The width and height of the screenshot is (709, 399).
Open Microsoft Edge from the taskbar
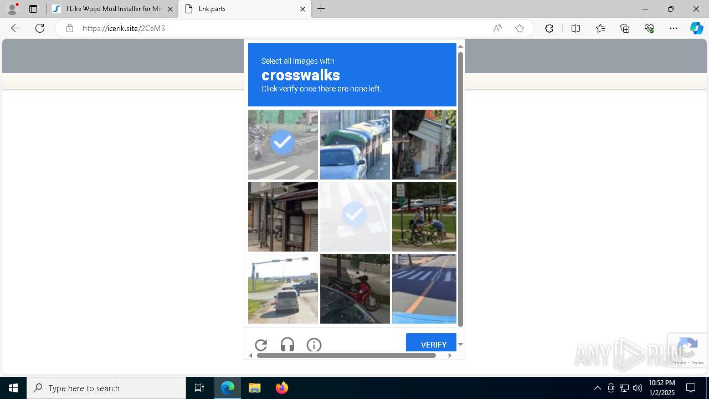pyautogui.click(x=228, y=388)
